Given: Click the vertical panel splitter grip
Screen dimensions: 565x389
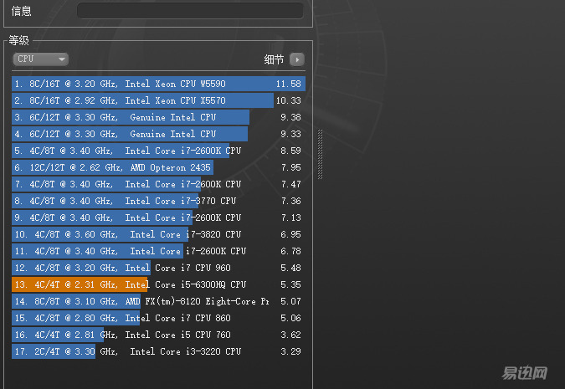Looking at the screenshot, I should 320,155.
